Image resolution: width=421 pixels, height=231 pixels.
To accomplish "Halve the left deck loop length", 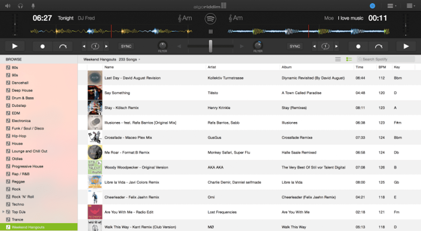I will tap(84, 46).
